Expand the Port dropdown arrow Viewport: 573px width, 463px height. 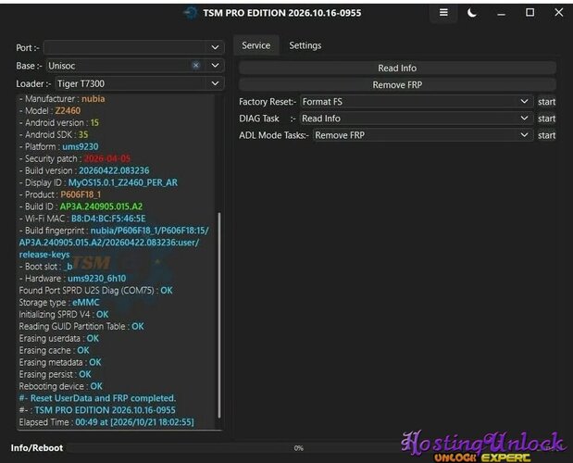point(216,47)
